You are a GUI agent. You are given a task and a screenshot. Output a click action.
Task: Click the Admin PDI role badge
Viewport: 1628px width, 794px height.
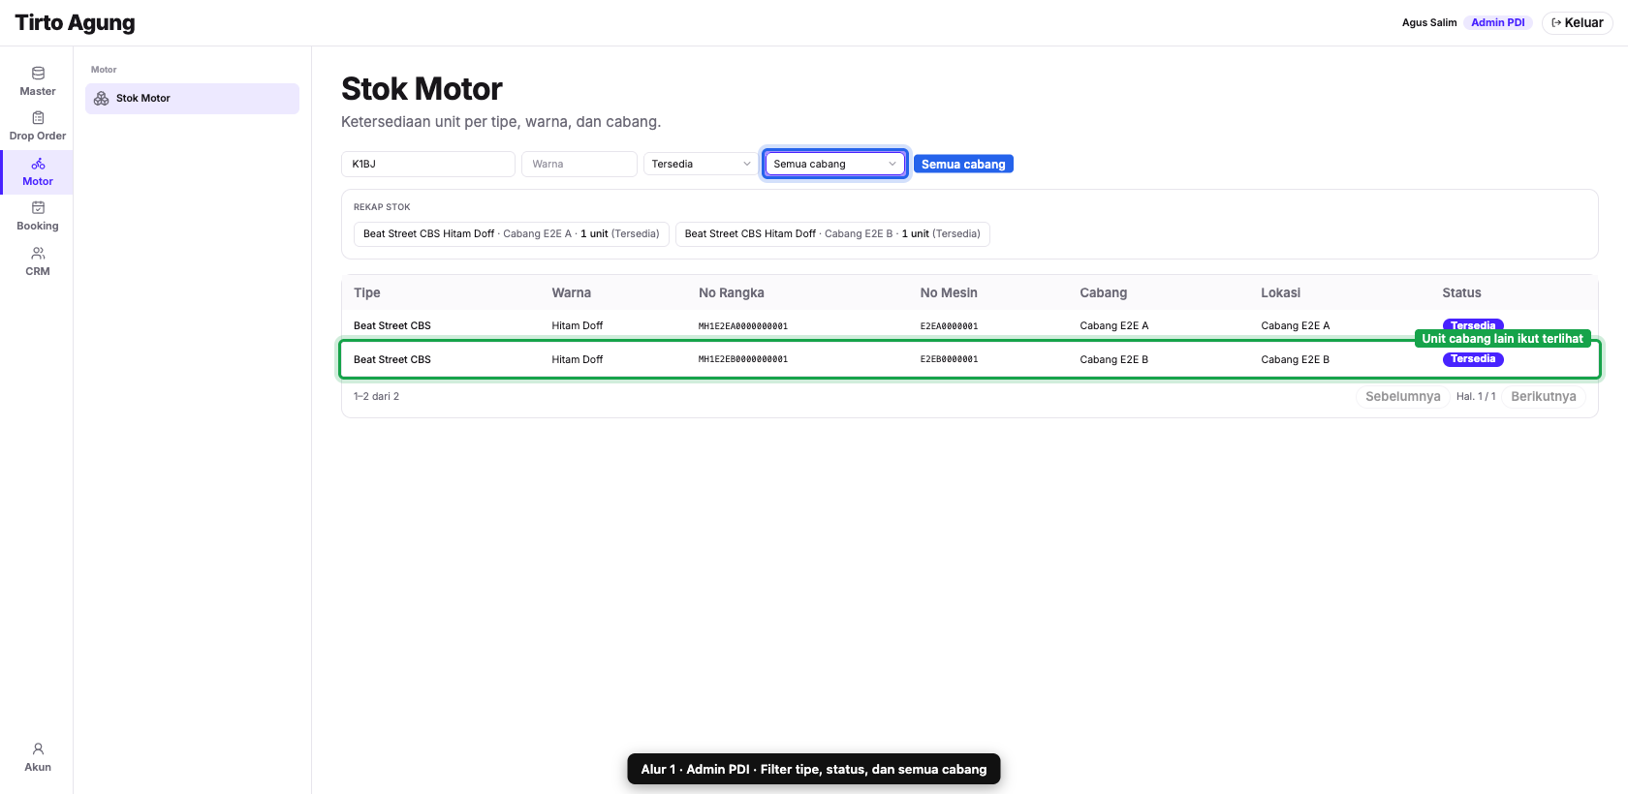pos(1497,23)
